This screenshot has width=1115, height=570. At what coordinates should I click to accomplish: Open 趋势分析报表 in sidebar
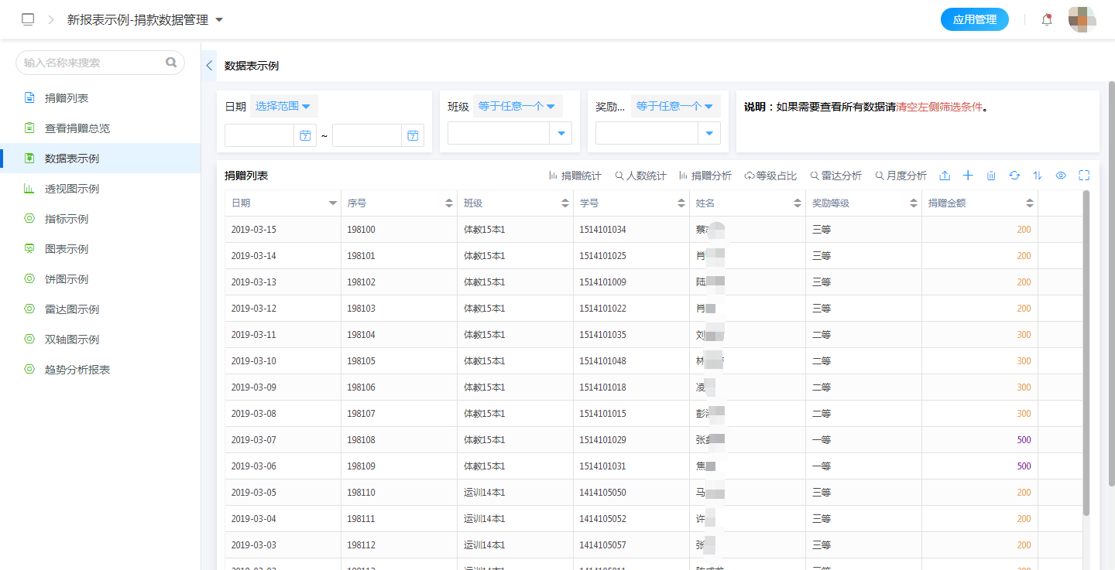tap(101, 370)
